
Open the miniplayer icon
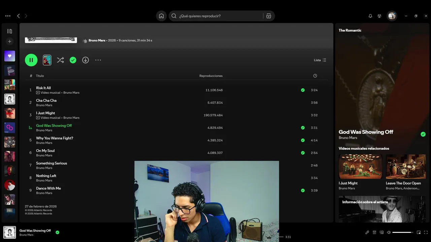pyautogui.click(x=419, y=232)
